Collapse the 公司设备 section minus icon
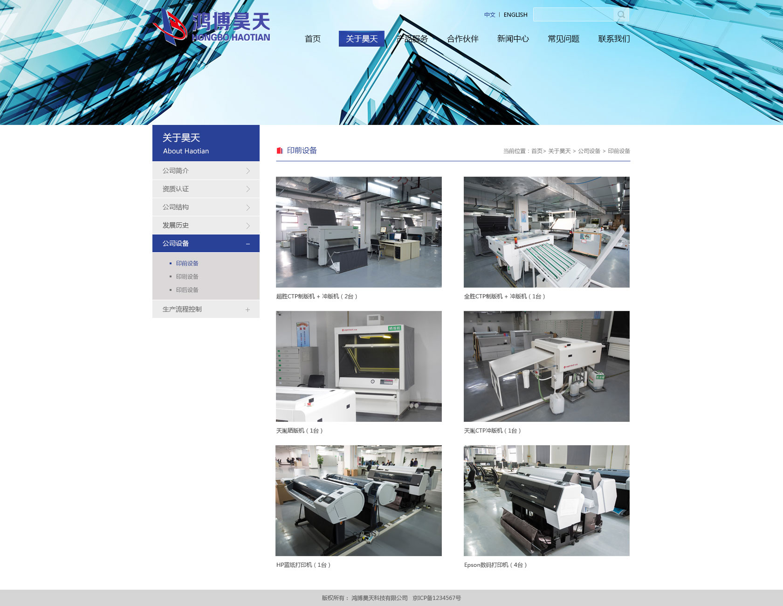This screenshot has height=606, width=783. tap(247, 244)
